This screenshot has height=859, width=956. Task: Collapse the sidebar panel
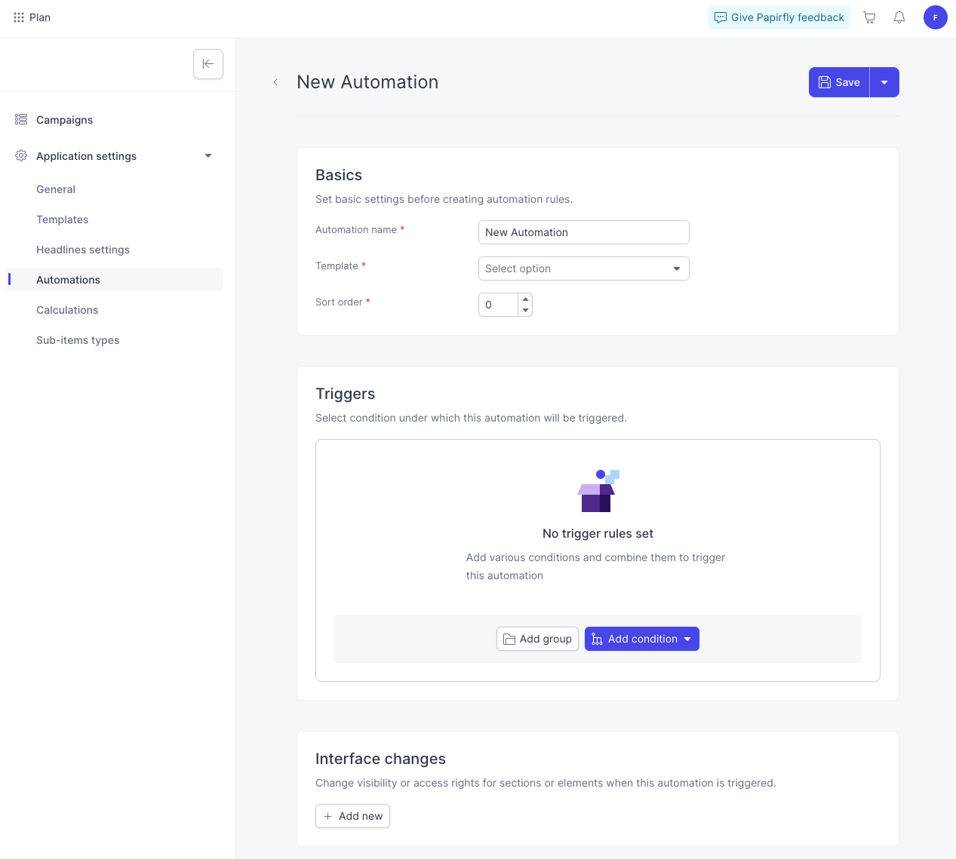click(x=208, y=64)
